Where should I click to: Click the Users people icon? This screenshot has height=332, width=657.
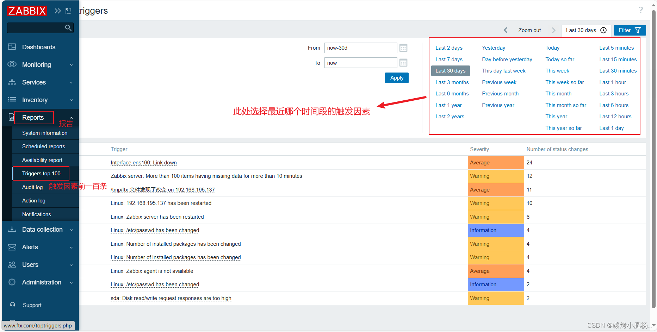tap(12, 264)
